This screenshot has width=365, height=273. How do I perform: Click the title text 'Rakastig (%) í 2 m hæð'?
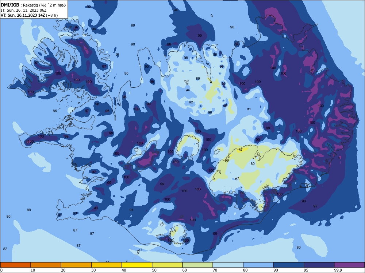(44, 5)
